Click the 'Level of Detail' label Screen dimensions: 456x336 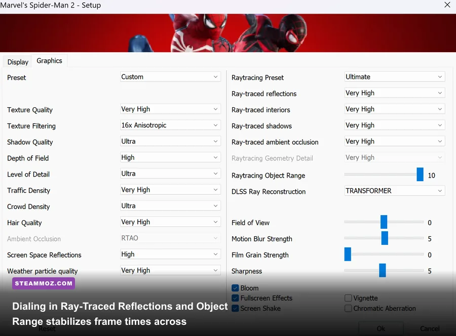tap(28, 175)
